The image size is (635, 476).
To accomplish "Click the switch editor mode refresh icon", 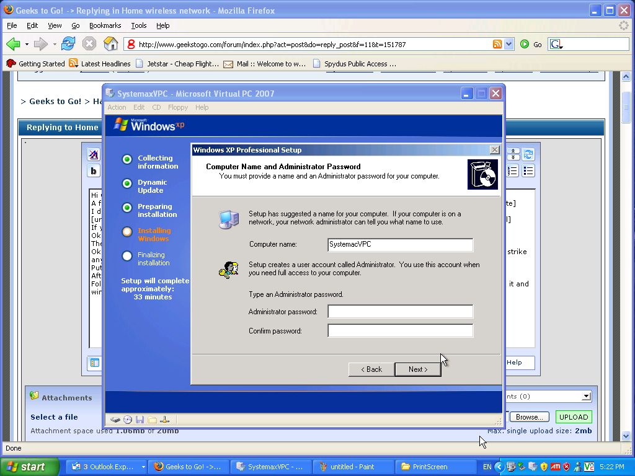I will click(528, 154).
